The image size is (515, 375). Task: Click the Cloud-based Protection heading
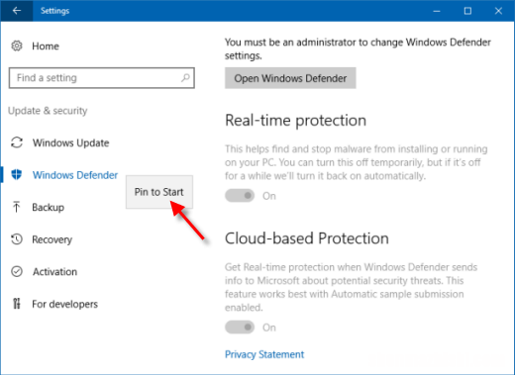click(x=307, y=238)
